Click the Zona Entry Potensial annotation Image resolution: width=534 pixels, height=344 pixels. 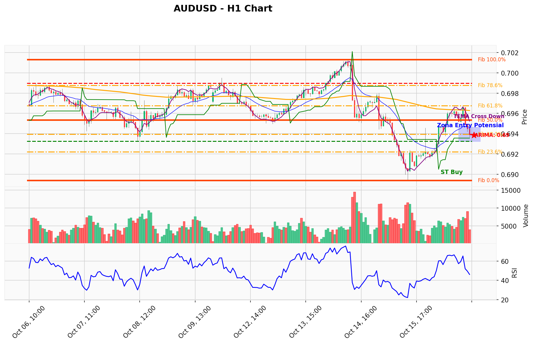[470, 125]
